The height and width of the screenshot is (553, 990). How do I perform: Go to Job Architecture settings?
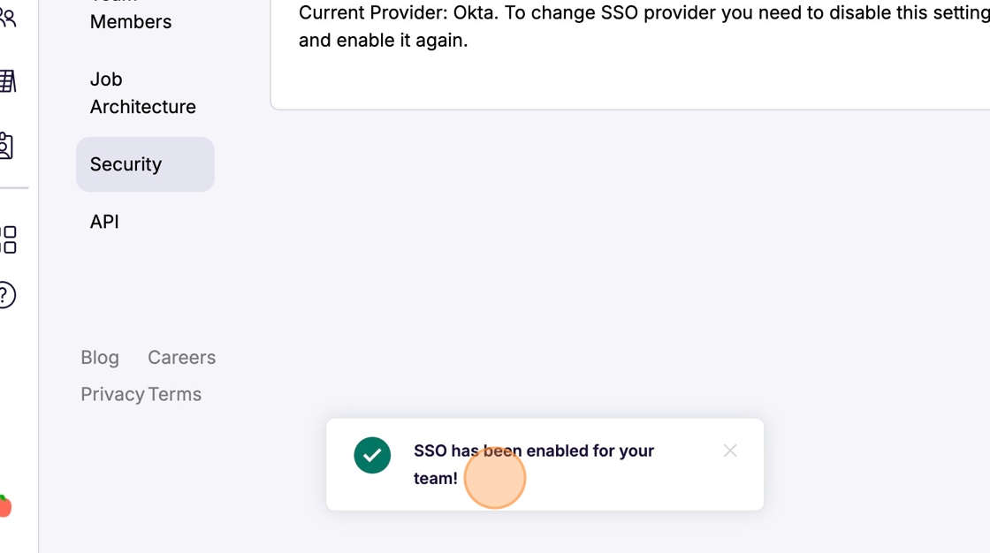point(142,93)
